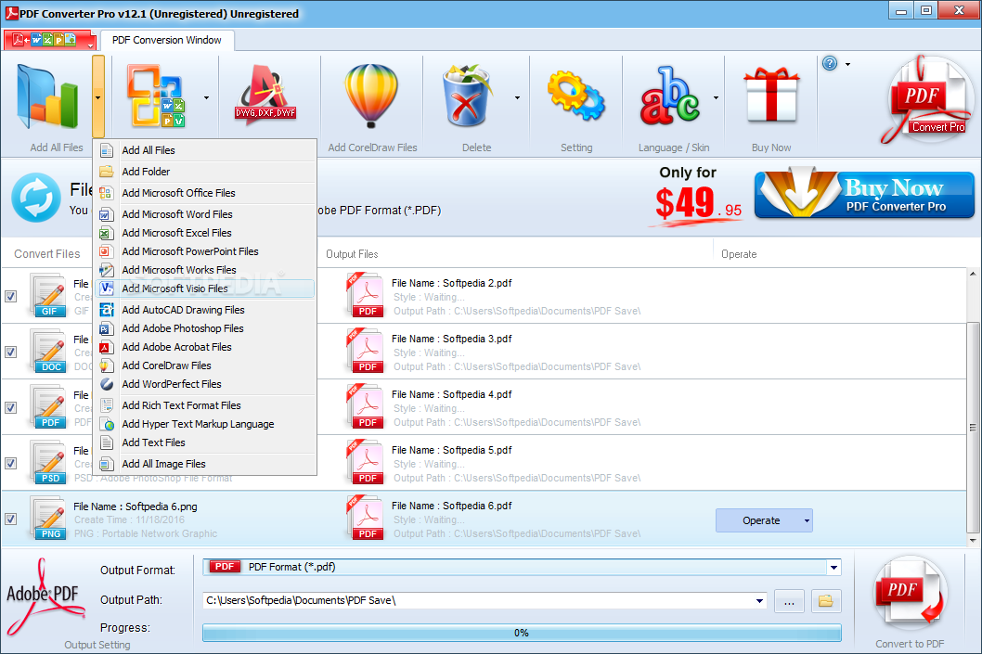Uncheck the DOC file row checkbox
The width and height of the screenshot is (982, 654).
tap(10, 352)
